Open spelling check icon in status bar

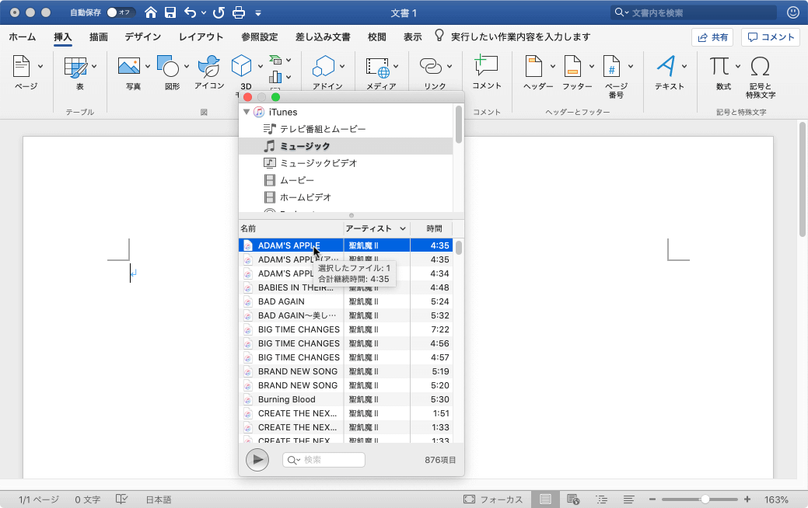(x=121, y=499)
